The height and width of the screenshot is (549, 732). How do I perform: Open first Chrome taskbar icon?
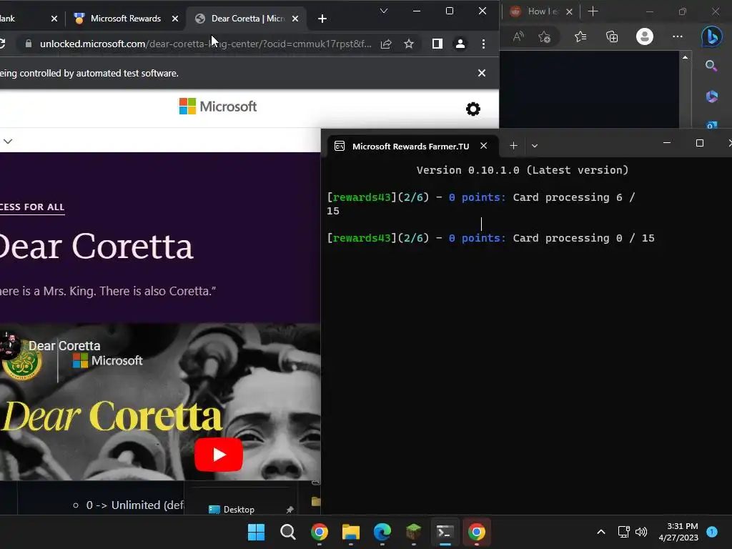click(320, 532)
